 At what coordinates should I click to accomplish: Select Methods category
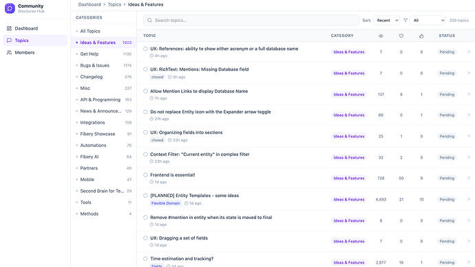103,214
